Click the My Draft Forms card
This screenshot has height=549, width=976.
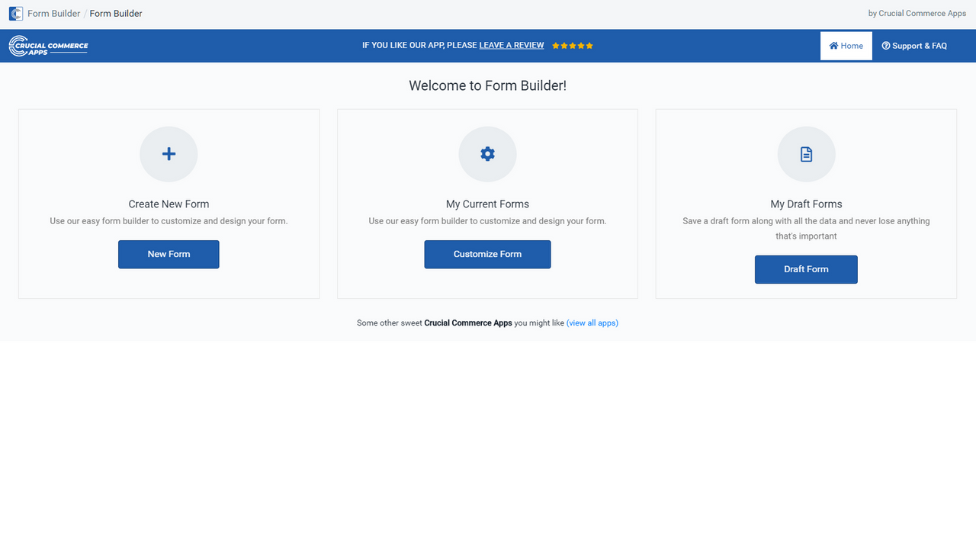click(x=806, y=204)
